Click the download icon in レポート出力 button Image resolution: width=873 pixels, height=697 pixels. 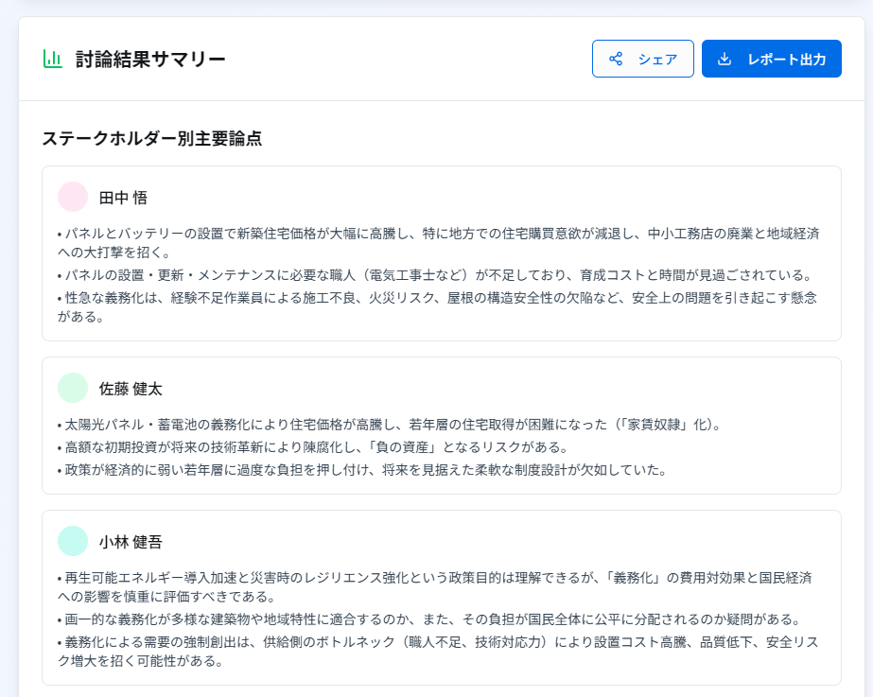(x=725, y=59)
